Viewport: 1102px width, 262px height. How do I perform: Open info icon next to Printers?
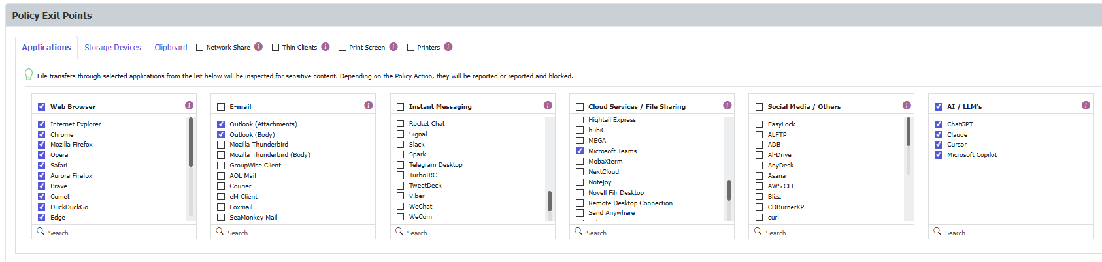[448, 47]
